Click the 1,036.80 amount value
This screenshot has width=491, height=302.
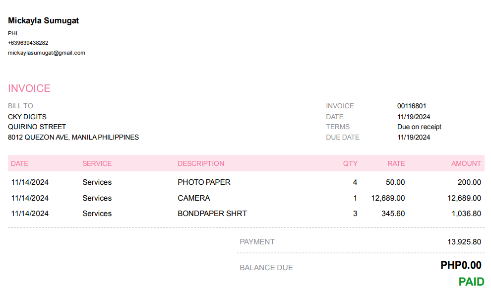(466, 214)
